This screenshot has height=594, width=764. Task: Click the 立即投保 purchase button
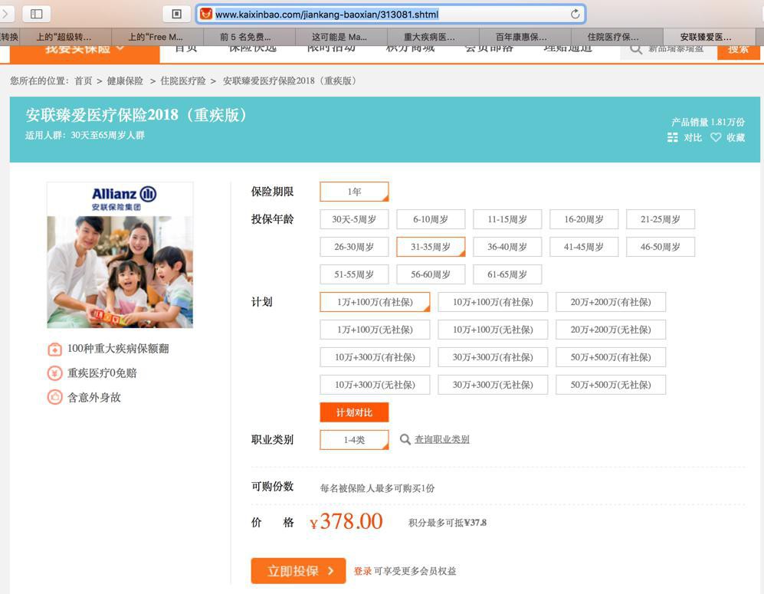(x=298, y=570)
